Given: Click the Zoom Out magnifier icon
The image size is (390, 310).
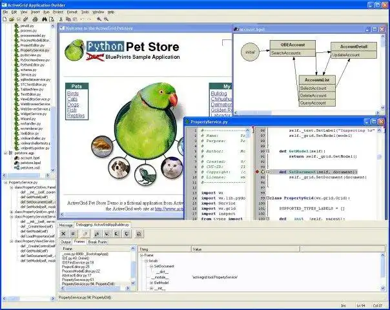Looking at the screenshot, I should pyautogui.click(x=106, y=19).
